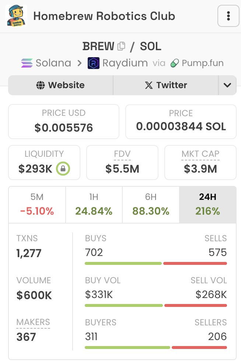Open the Twitter link button
The height and width of the screenshot is (363, 241).
(x=165, y=85)
